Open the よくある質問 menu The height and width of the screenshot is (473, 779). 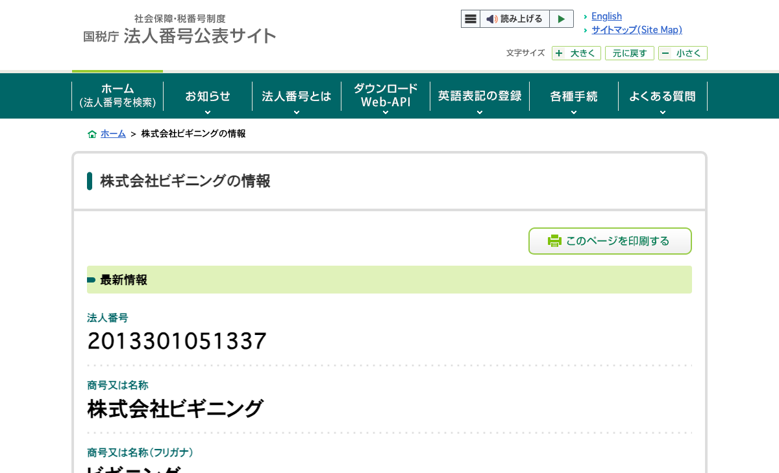click(x=663, y=96)
